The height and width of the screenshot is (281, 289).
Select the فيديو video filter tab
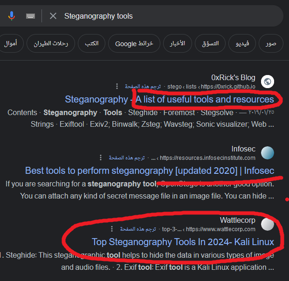tap(242, 43)
